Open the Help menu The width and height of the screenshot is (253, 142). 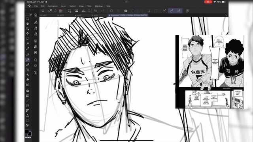coord(108,6)
